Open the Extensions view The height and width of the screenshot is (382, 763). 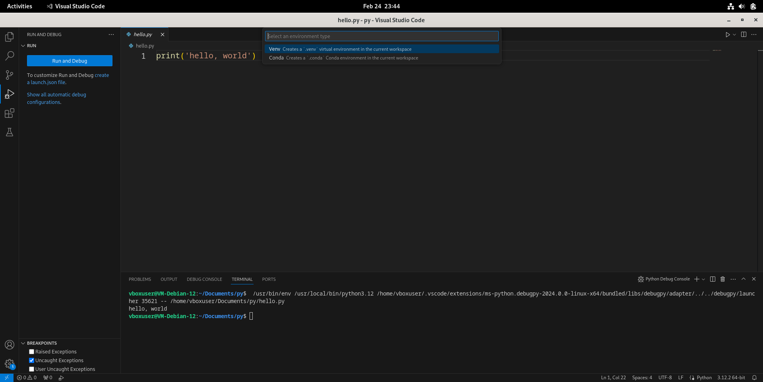click(x=10, y=113)
